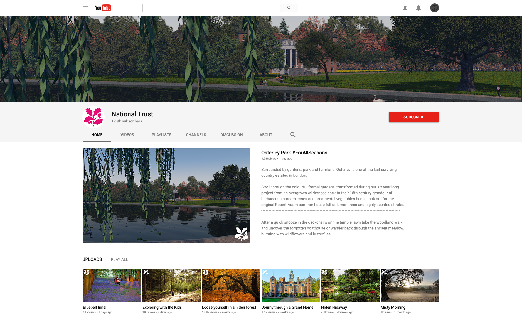Click the National Trust channel name

(132, 114)
